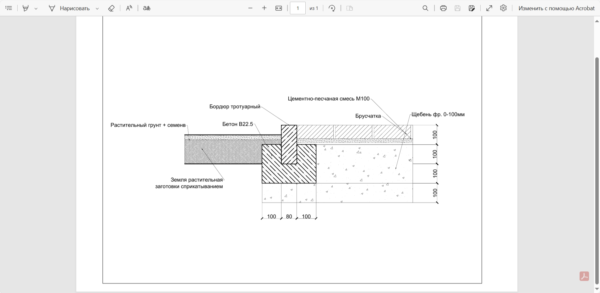Select the eraser tool
Screen dimensions: 600x293
(x=111, y=8)
